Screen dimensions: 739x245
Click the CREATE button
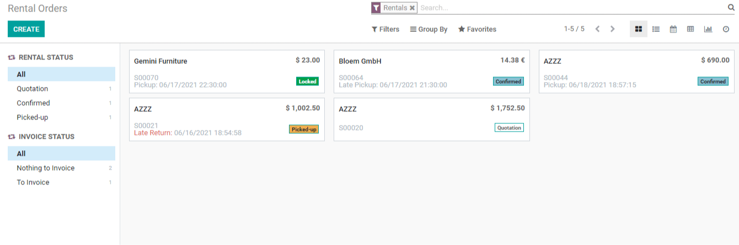[x=26, y=29]
